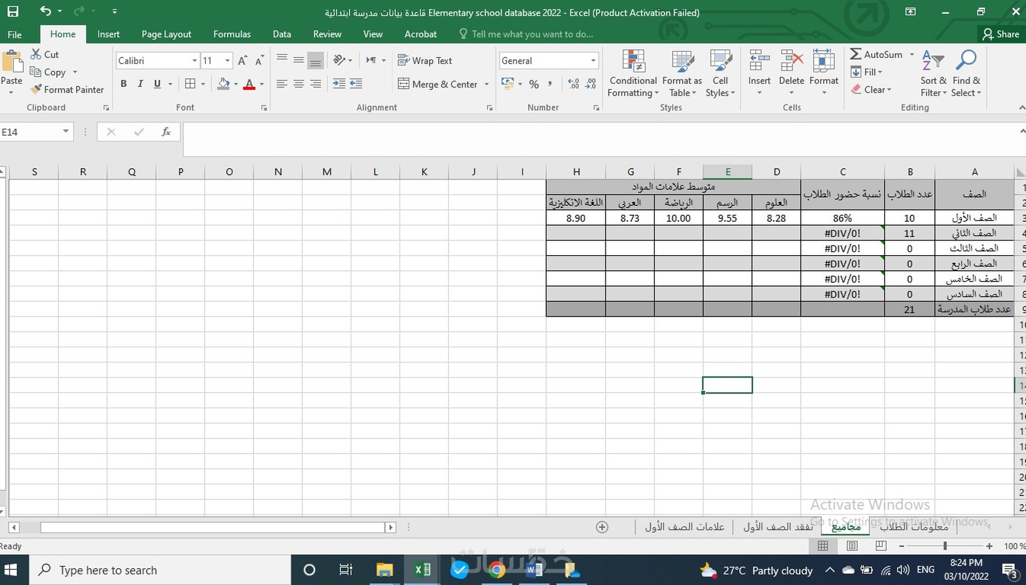
Task: Decrease the cell indent
Action: [x=339, y=84]
